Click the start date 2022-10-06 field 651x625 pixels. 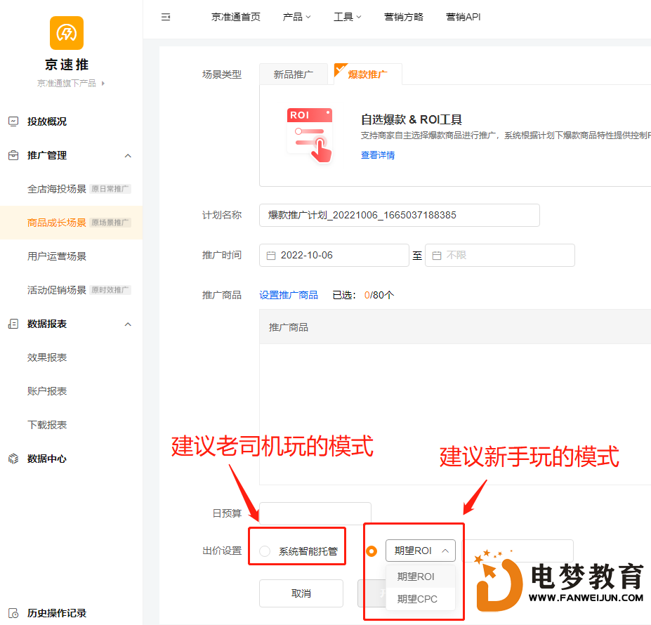click(334, 256)
